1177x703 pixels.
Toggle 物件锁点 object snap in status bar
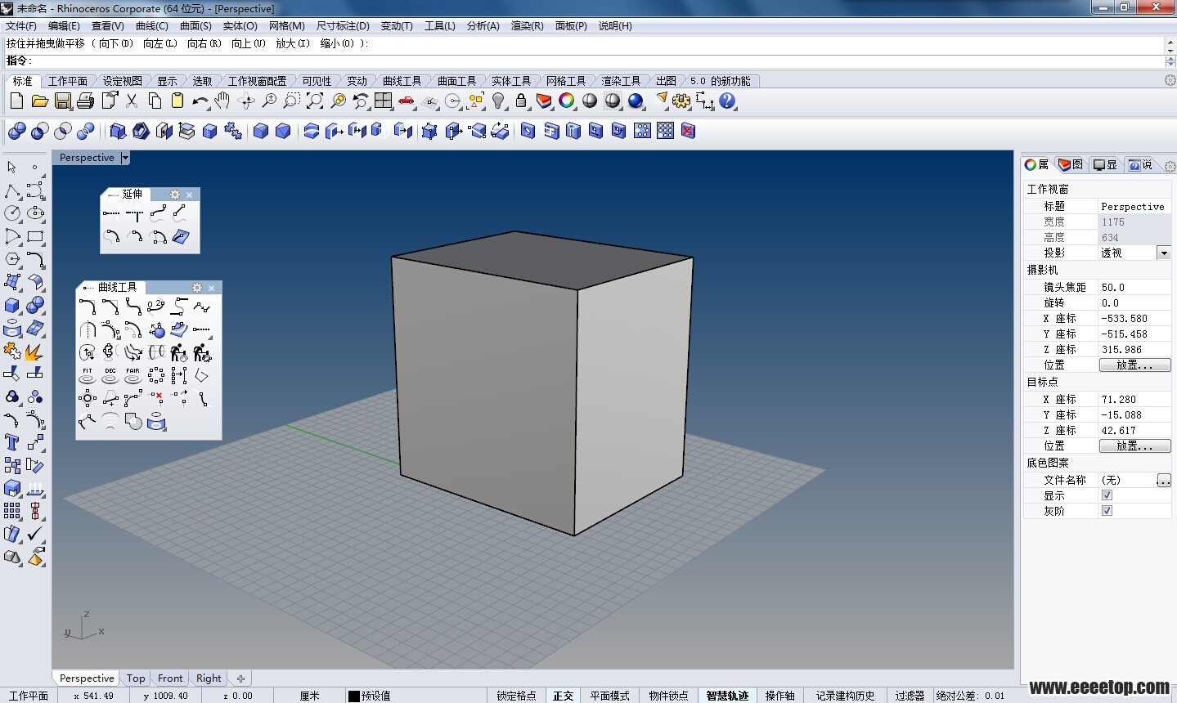click(669, 696)
